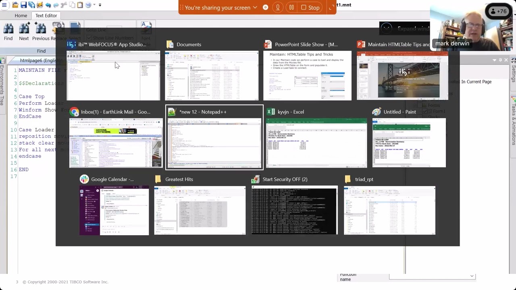Image resolution: width=516 pixels, height=290 pixels.
Task: Click the TIBCO copyright footer text
Action: coord(65,282)
